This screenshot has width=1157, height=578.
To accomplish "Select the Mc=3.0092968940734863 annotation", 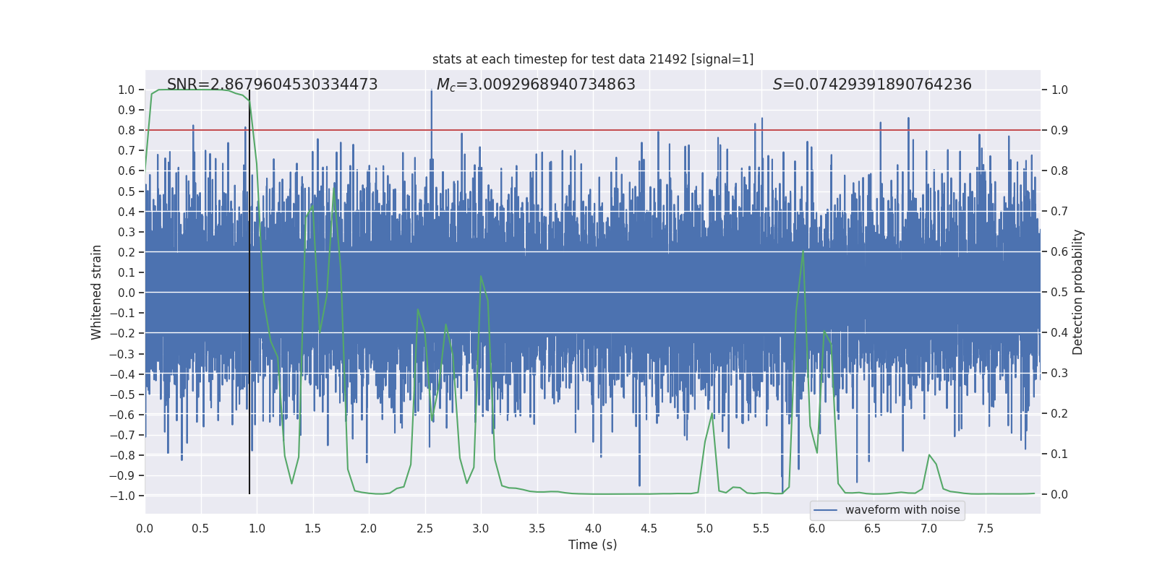I will pos(536,85).
